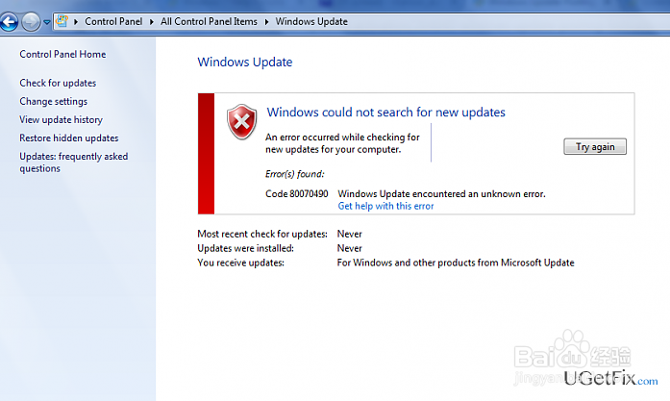Screen dimensions: 670x401
Task: Open Change settings link
Action: 54,101
